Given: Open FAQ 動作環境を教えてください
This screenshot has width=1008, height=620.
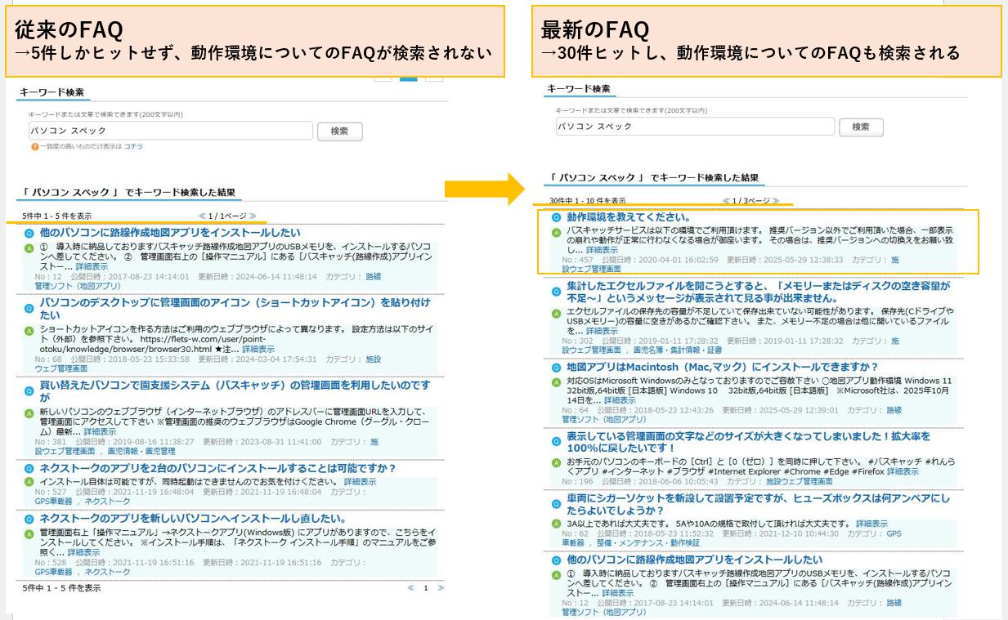Looking at the screenshot, I should pyautogui.click(x=629, y=218).
